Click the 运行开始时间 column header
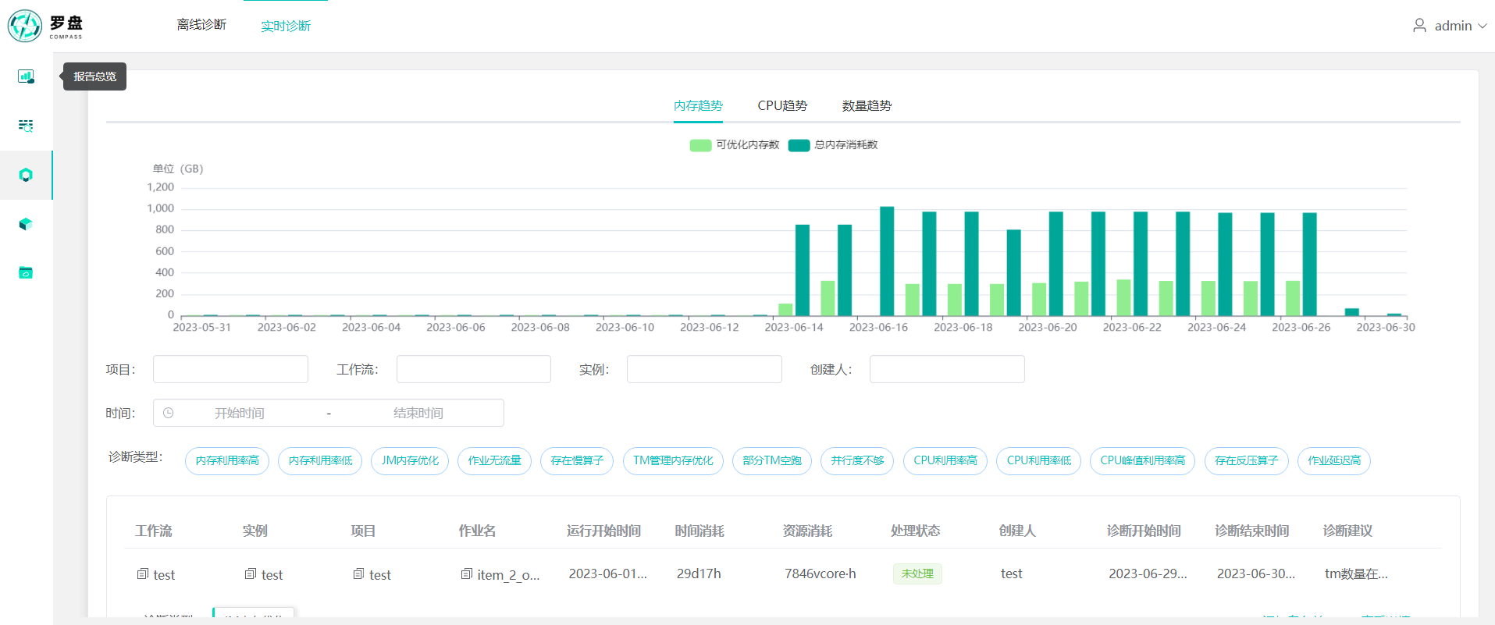 click(603, 531)
